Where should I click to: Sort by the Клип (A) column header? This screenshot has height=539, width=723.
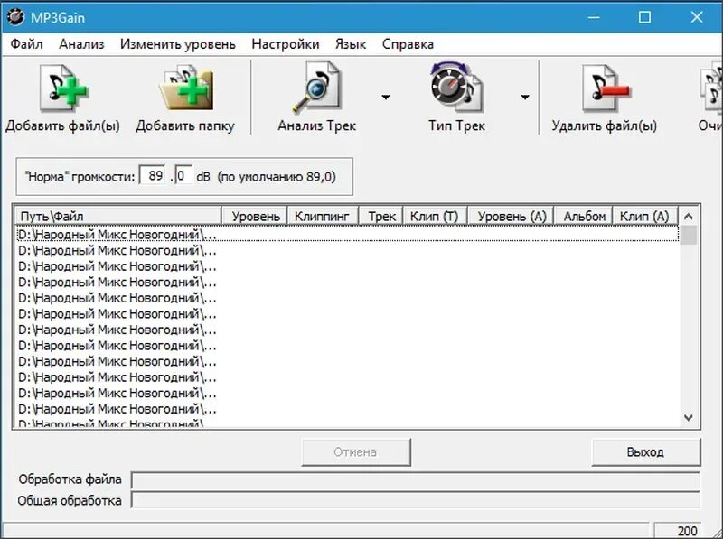tap(645, 216)
